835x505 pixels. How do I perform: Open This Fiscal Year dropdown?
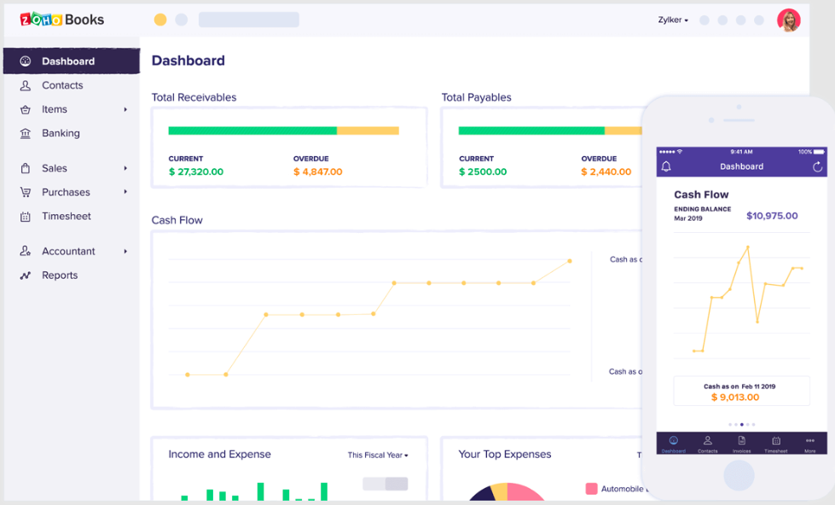pos(378,455)
